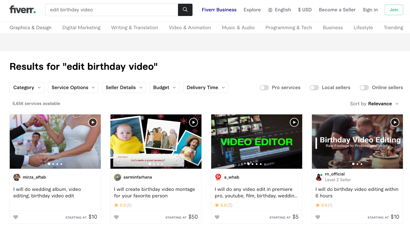Click the Fiverr logo
The image size is (410, 230).
point(23,10)
